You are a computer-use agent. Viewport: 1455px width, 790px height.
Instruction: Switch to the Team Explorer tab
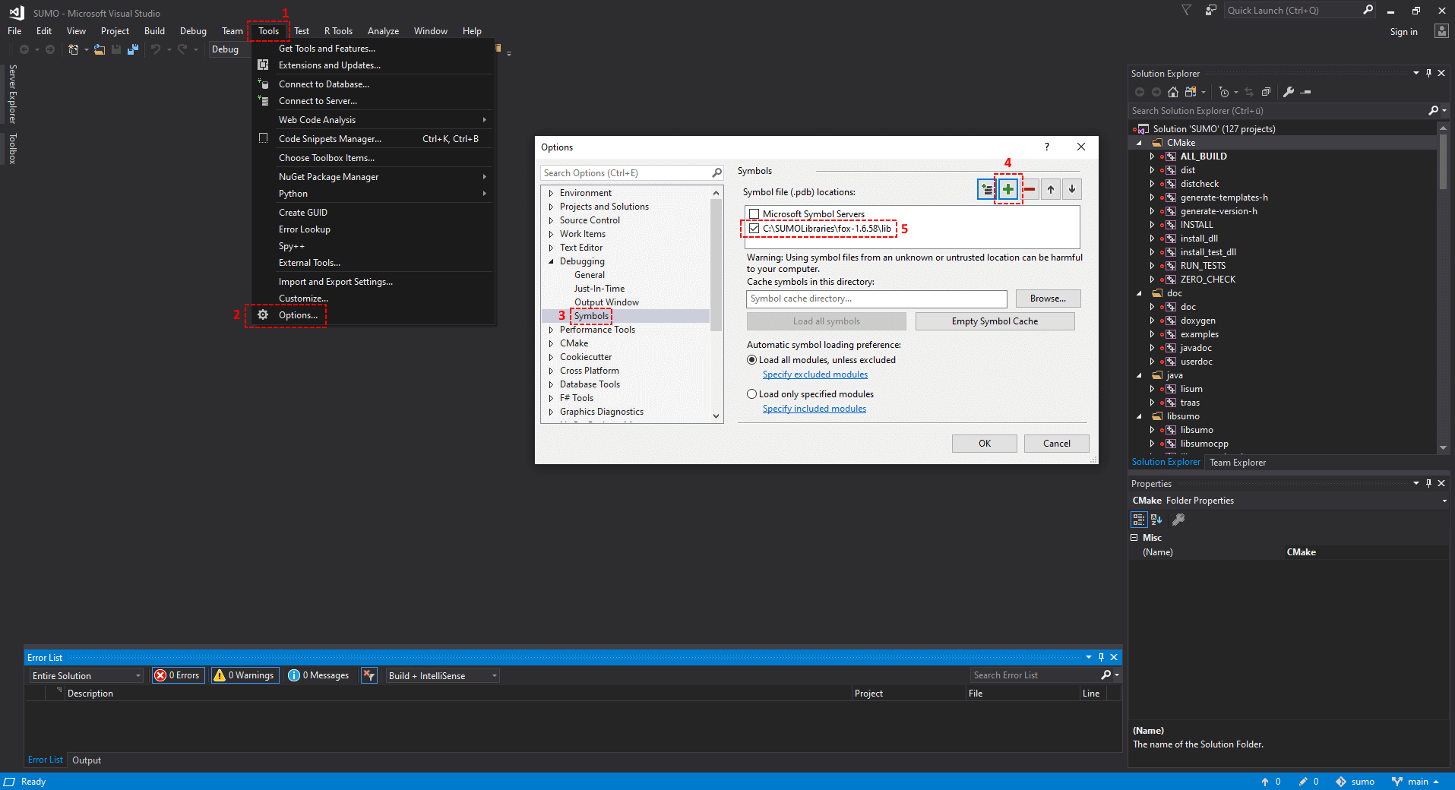point(1237,463)
